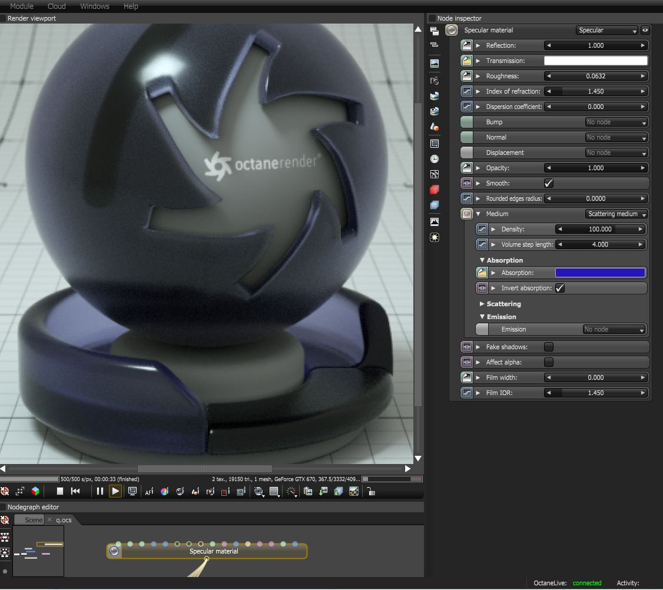Open the Module menu

[22, 6]
